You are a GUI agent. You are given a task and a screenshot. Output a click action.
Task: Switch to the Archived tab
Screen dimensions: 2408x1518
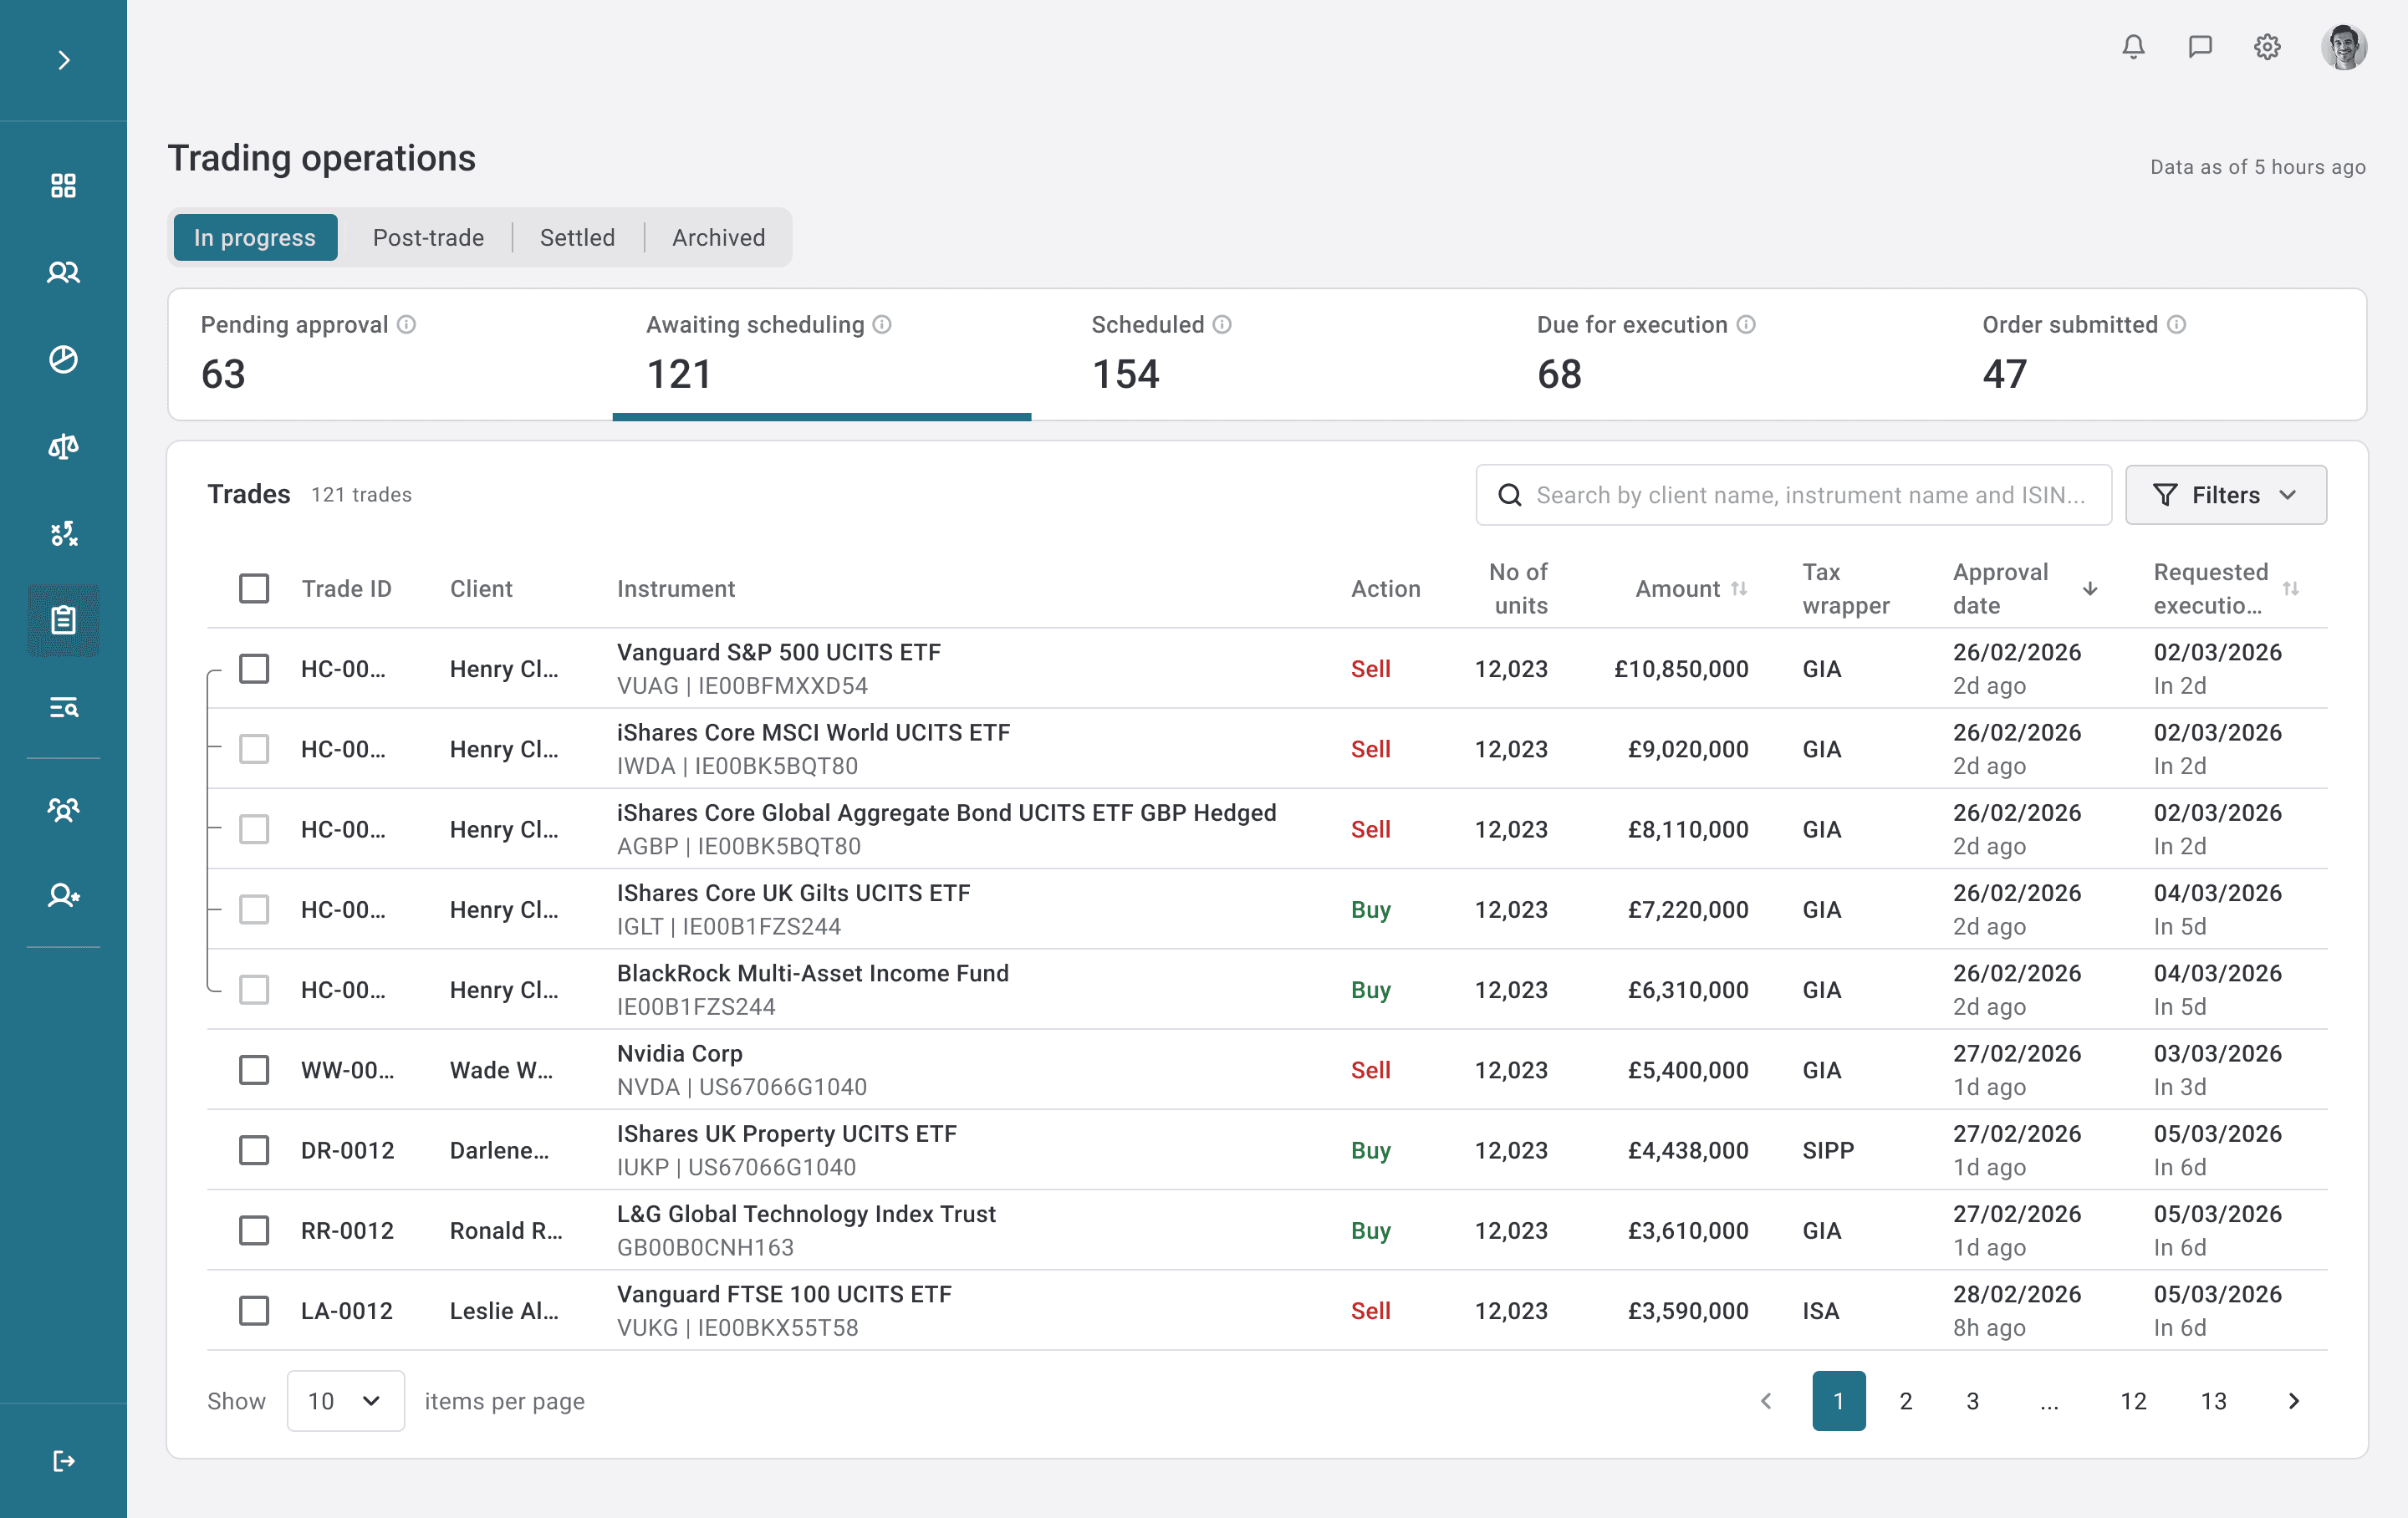(718, 238)
